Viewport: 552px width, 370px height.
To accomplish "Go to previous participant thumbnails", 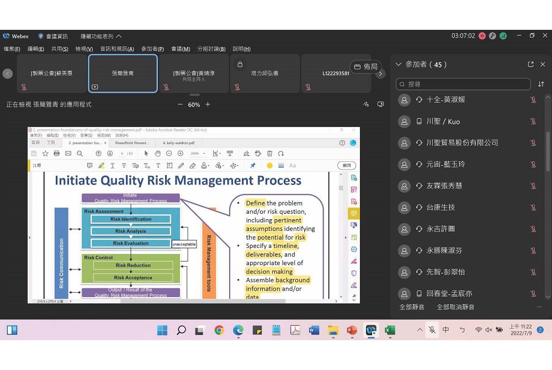I will tap(8, 73).
